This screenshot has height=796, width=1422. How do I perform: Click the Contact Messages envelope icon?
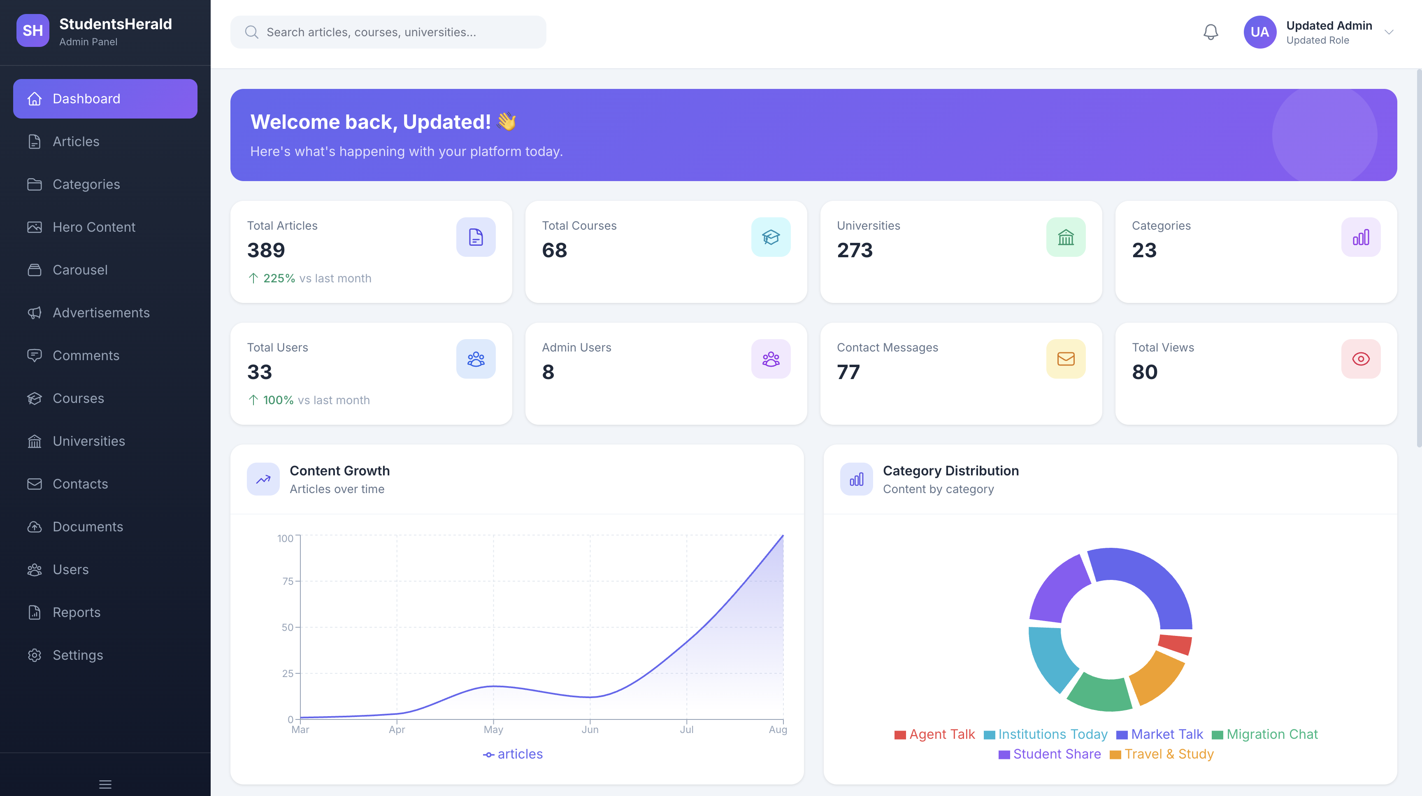click(x=1065, y=359)
